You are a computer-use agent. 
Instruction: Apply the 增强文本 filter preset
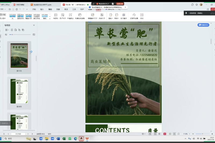(28, 16)
